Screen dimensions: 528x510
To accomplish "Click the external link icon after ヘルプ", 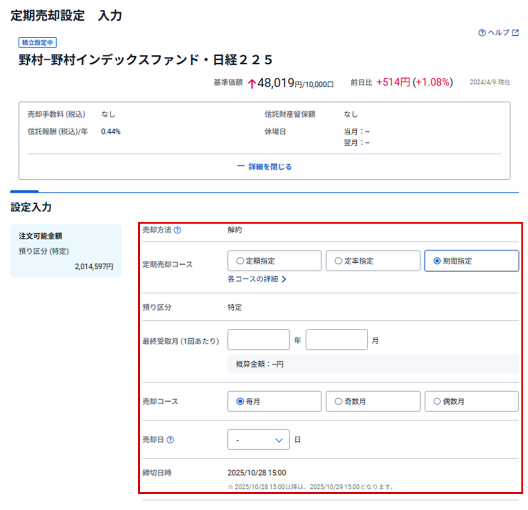I will coord(516,33).
